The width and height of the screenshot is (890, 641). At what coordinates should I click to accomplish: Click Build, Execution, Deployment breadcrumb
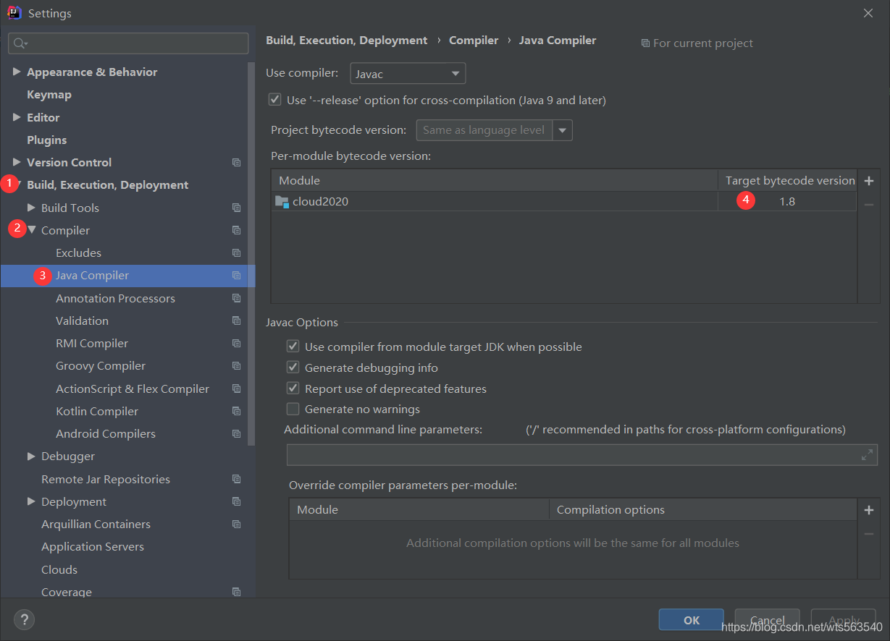[x=347, y=41]
